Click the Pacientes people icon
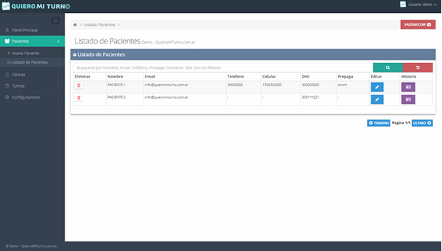 pos(7,41)
